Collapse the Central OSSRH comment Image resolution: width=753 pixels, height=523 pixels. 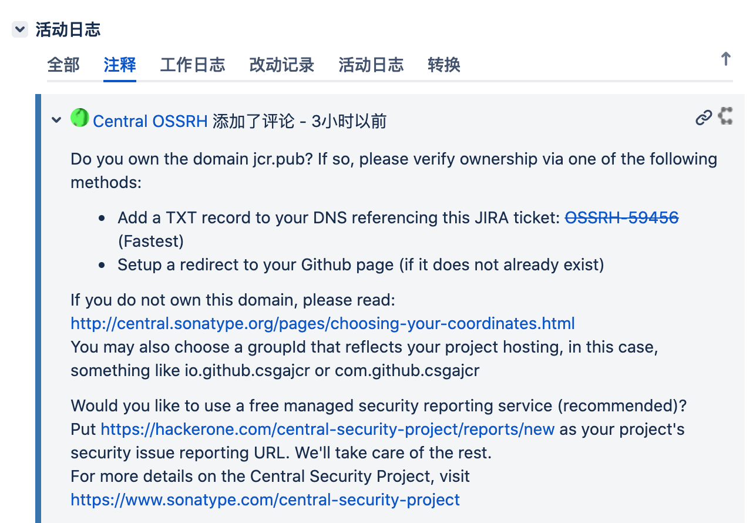[x=56, y=120]
